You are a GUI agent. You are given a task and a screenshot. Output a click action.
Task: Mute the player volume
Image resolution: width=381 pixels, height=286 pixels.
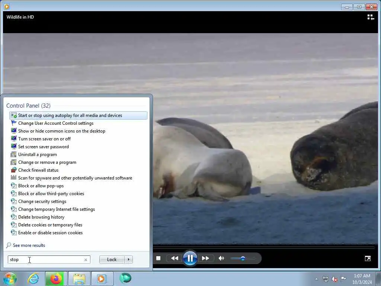click(221, 258)
